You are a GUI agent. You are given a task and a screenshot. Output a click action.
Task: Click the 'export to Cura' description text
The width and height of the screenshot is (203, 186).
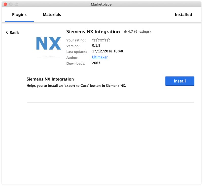[76, 86]
